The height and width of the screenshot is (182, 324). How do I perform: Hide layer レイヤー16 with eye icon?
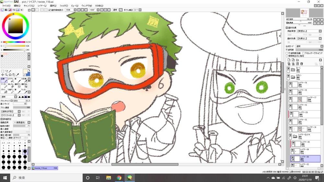(290, 105)
